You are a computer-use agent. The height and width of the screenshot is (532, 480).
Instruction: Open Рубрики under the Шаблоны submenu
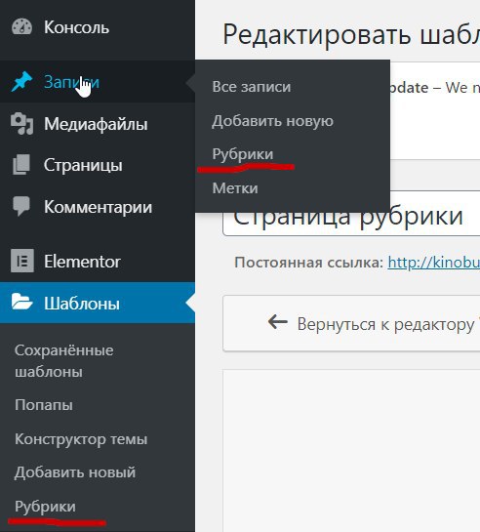[45, 507]
